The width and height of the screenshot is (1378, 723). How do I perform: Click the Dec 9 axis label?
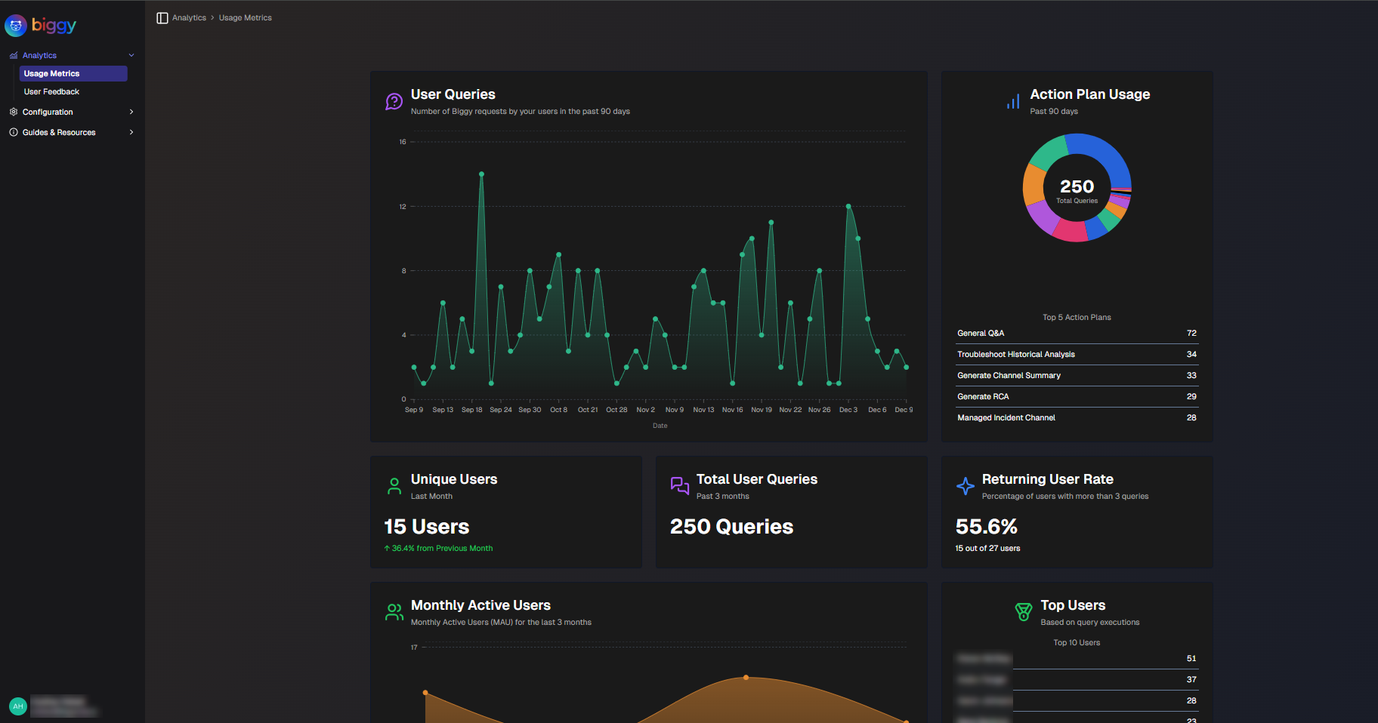(904, 410)
